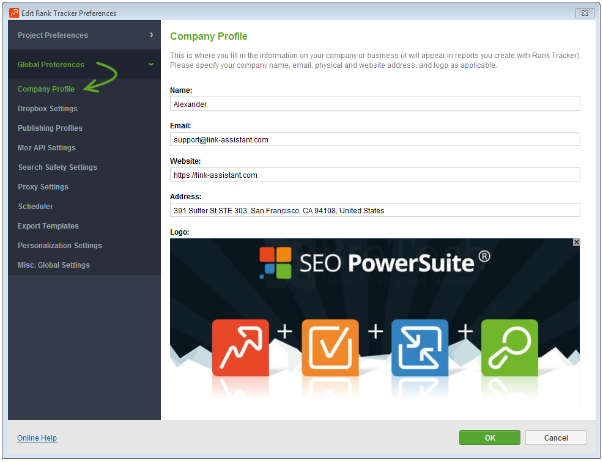The image size is (603, 462).
Task: Click the Rank Tracker app icon in title bar
Action: click(x=14, y=13)
